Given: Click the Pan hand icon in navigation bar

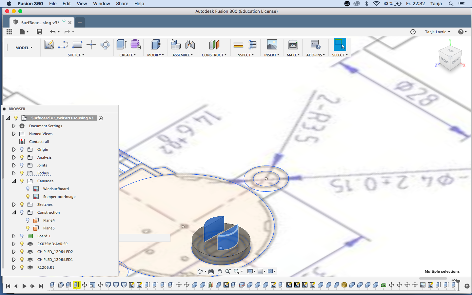Looking at the screenshot, I should pos(220,271).
